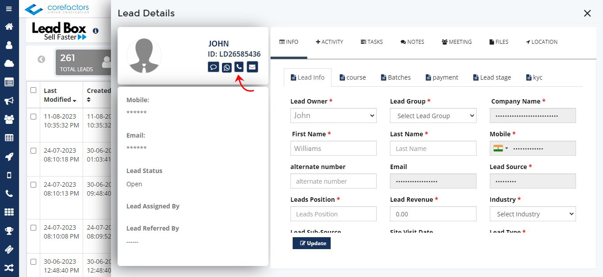Select the course sub-tab

point(353,77)
